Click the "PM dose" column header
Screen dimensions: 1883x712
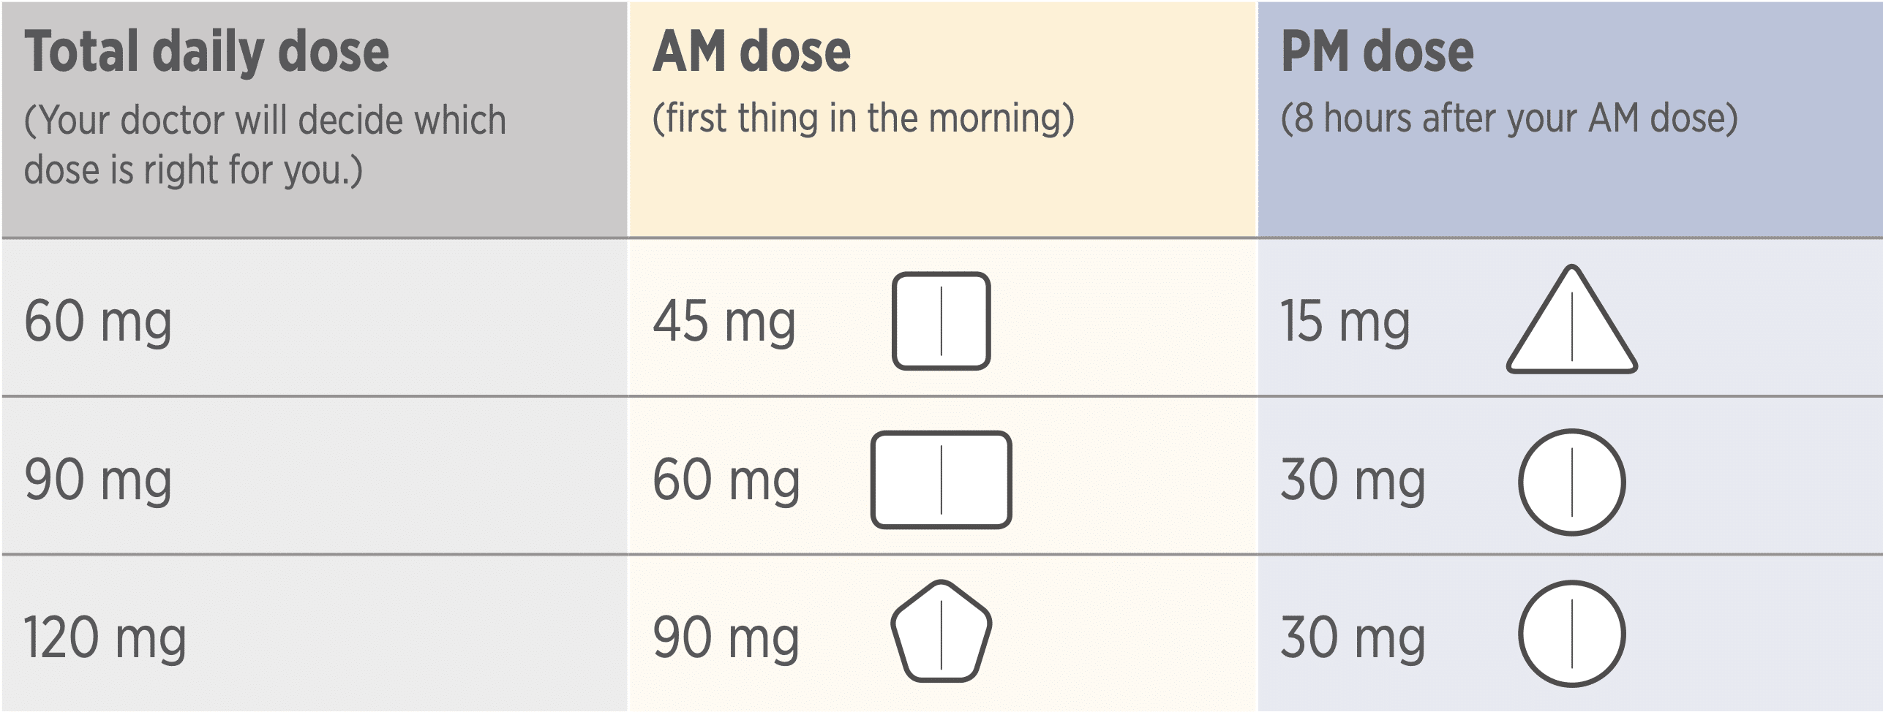pyautogui.click(x=1377, y=53)
